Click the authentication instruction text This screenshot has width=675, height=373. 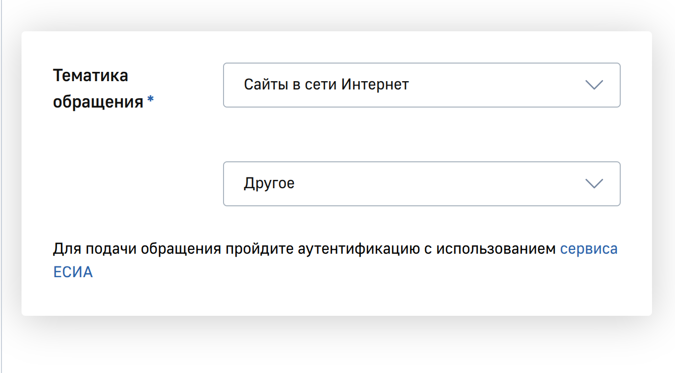click(x=293, y=249)
